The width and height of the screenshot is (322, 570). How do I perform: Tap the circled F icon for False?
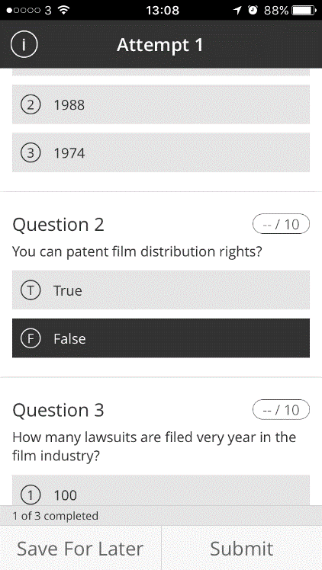[x=31, y=338]
